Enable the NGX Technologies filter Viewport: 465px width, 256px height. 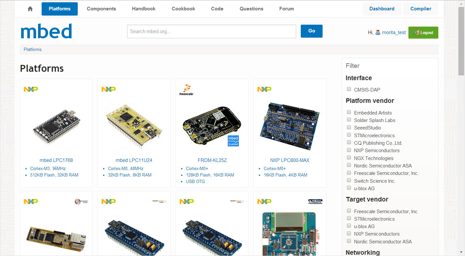click(349, 157)
